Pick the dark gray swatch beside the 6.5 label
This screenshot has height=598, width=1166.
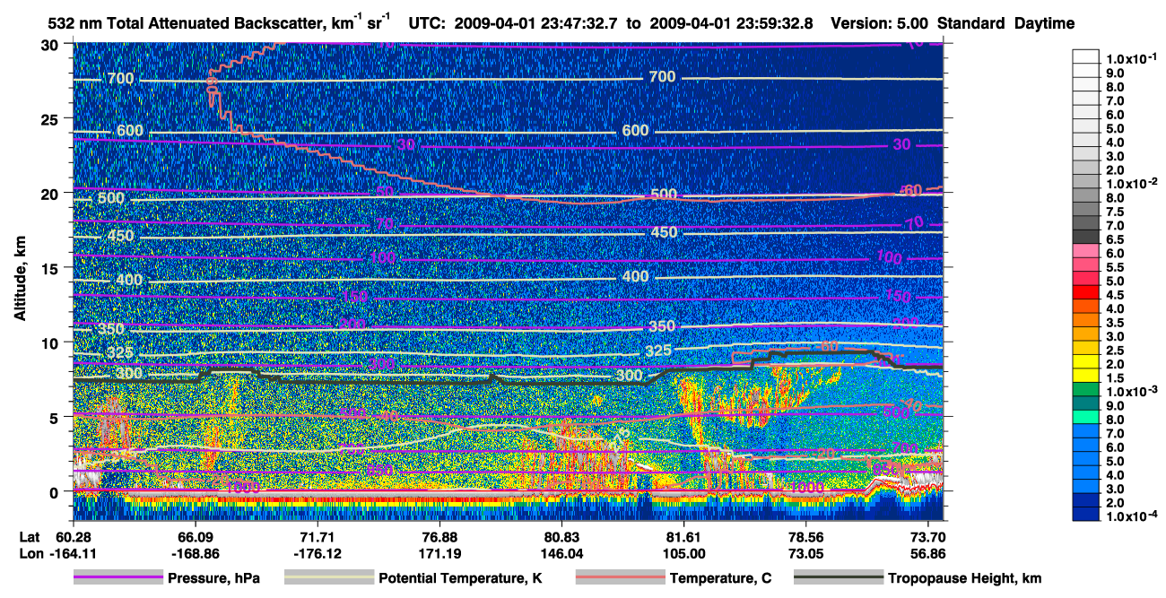1086,238
